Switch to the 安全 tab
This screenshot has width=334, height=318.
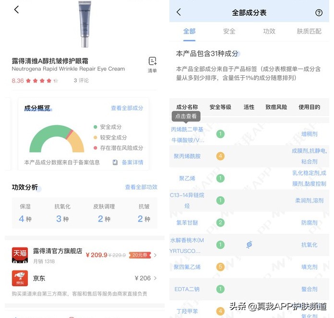click(x=229, y=32)
